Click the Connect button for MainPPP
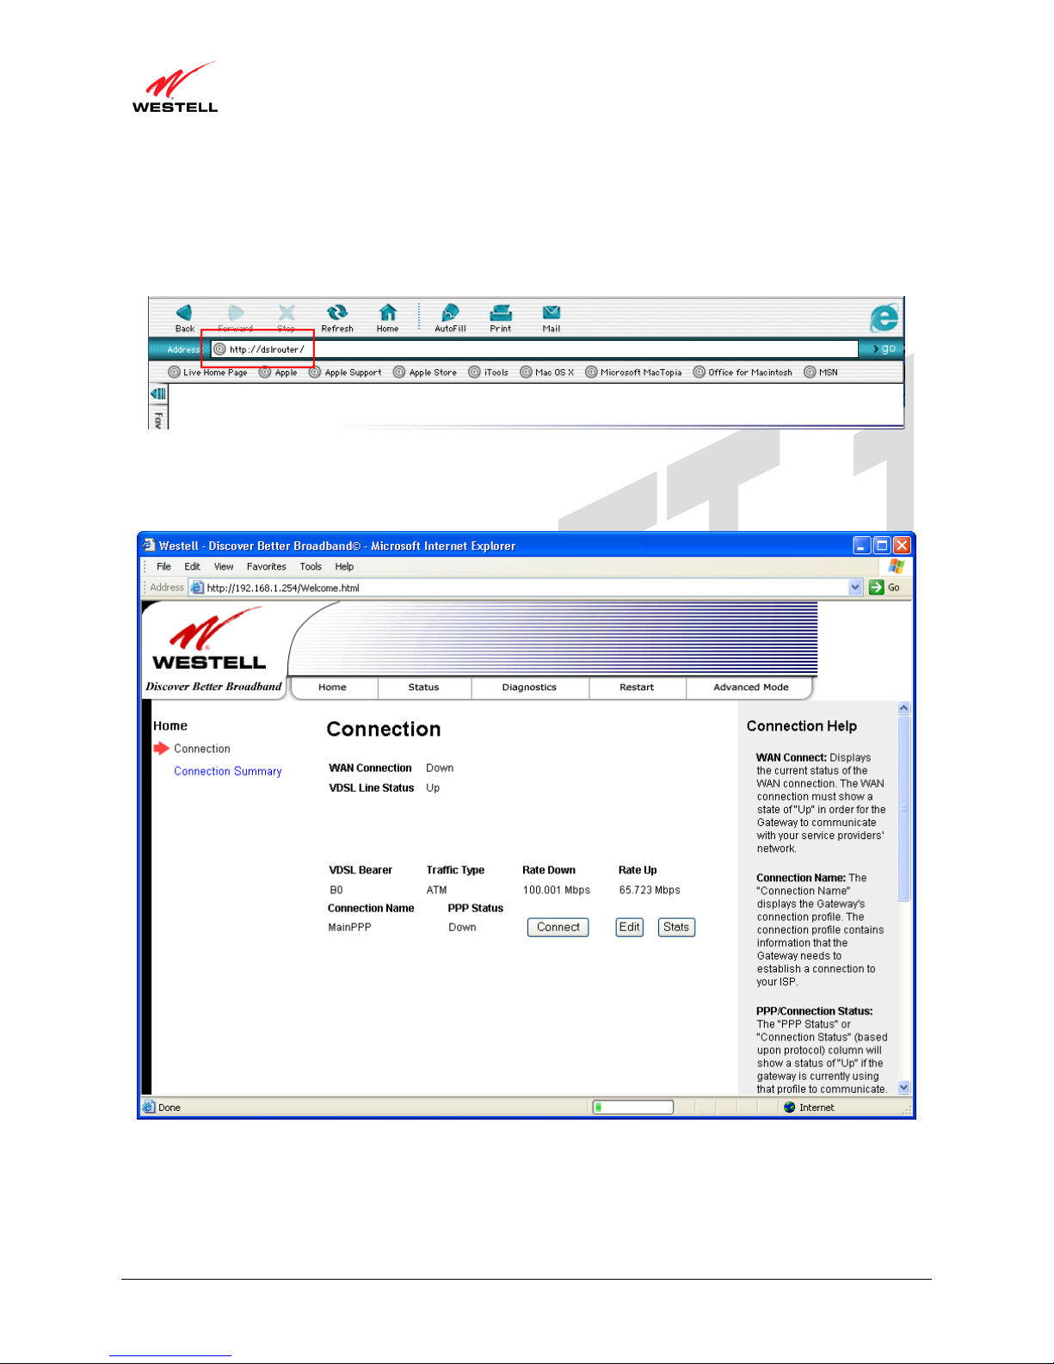The image size is (1054, 1364). [x=558, y=928]
